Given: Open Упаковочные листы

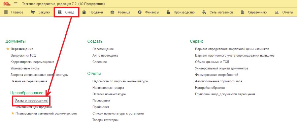Looking at the screenshot, I should pos(25,68).
